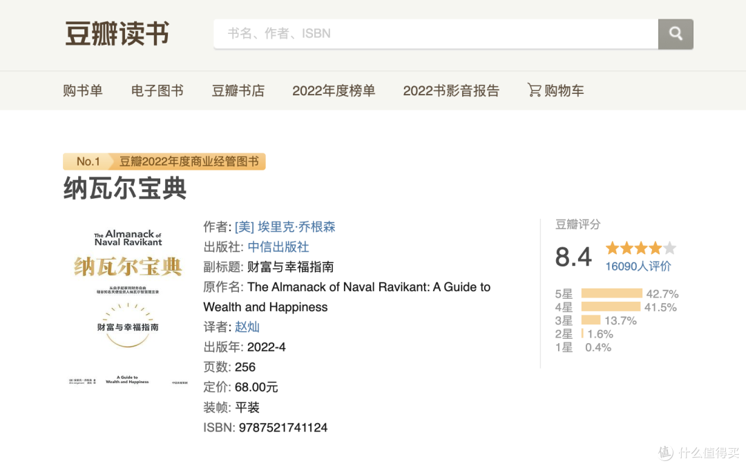This screenshot has width=746, height=468.
Task: Open author link 埃里克·乔根森
Action: coord(285,227)
